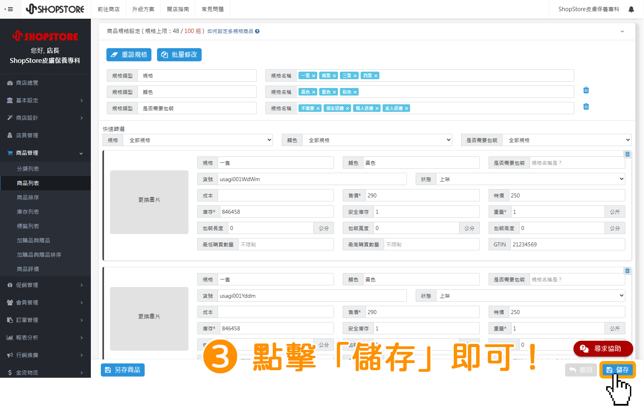Click the SHOPSTORE logo in the top bar
The width and height of the screenshot is (644, 406).
pyautogui.click(x=55, y=9)
